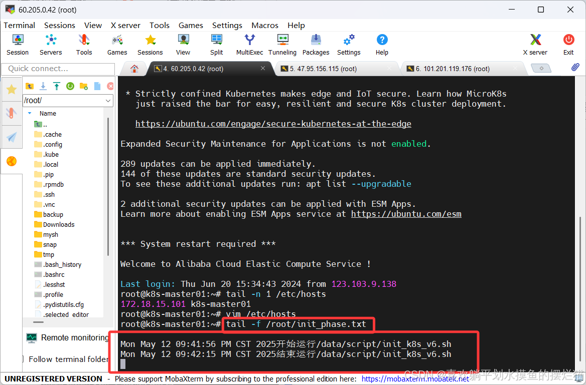The height and width of the screenshot is (385, 586).
Task: Click the secure-kubernetes-at-the-edge link
Action: point(273,124)
